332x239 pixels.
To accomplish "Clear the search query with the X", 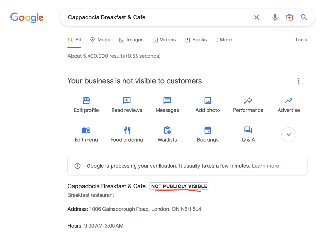I will click(x=257, y=17).
